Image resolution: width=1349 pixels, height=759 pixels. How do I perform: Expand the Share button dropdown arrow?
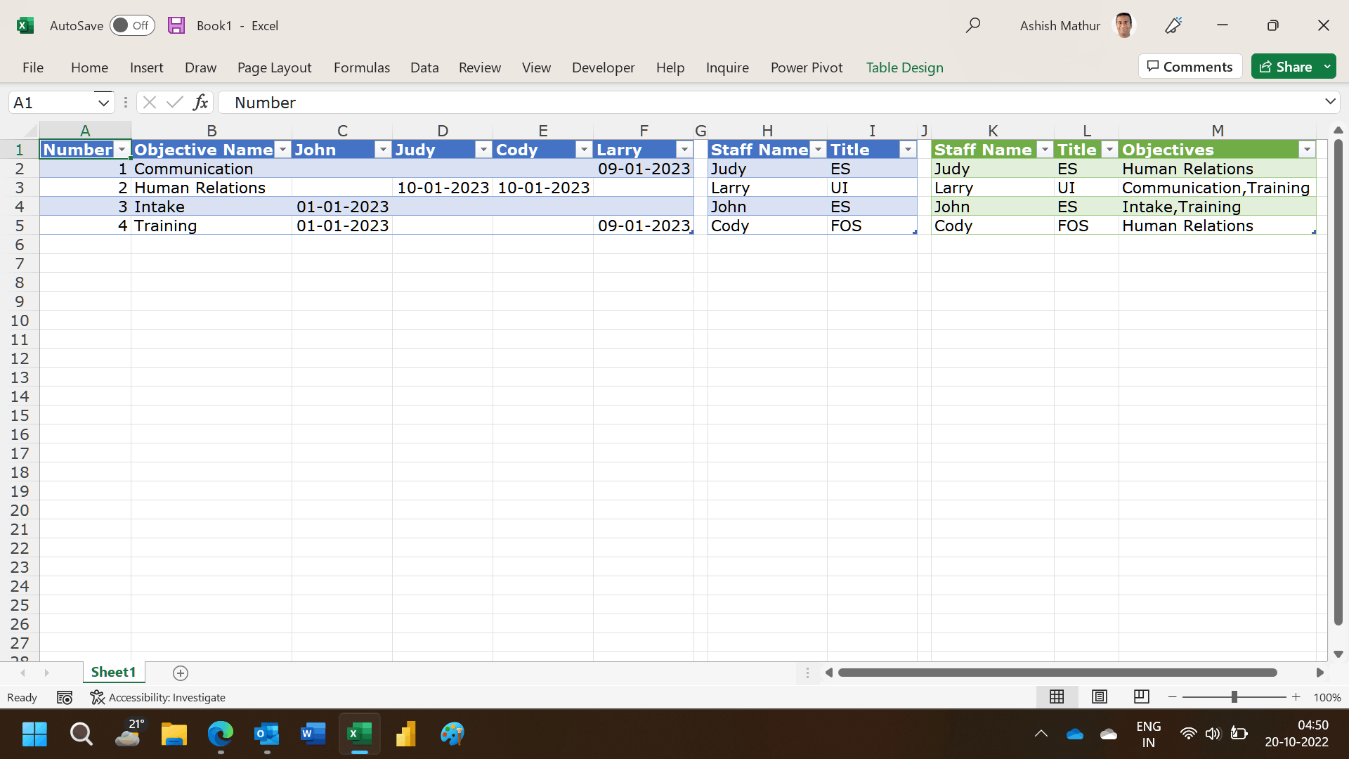click(x=1327, y=67)
